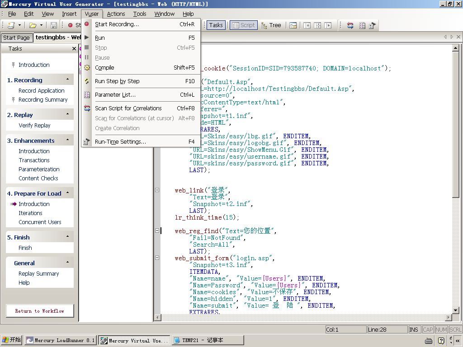Click the Run-Time Settings toolbar icon
Viewport: 463px width, 347px height.
[373, 25]
